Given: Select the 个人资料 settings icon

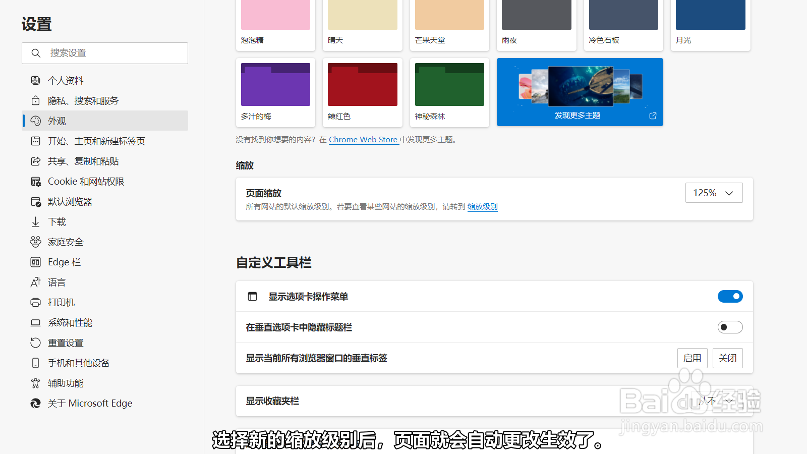Looking at the screenshot, I should (35, 80).
